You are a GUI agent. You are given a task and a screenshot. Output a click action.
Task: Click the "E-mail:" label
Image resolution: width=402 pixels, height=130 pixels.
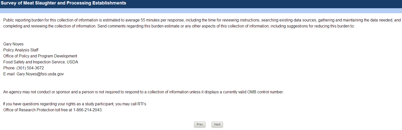9,74
